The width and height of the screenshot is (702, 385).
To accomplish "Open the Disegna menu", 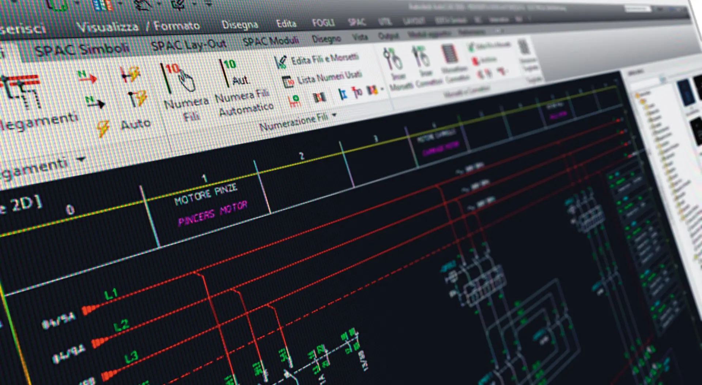I will tap(241, 23).
